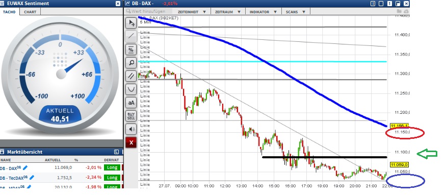Click the folder icon in chart toolbar

[x=399, y=11]
